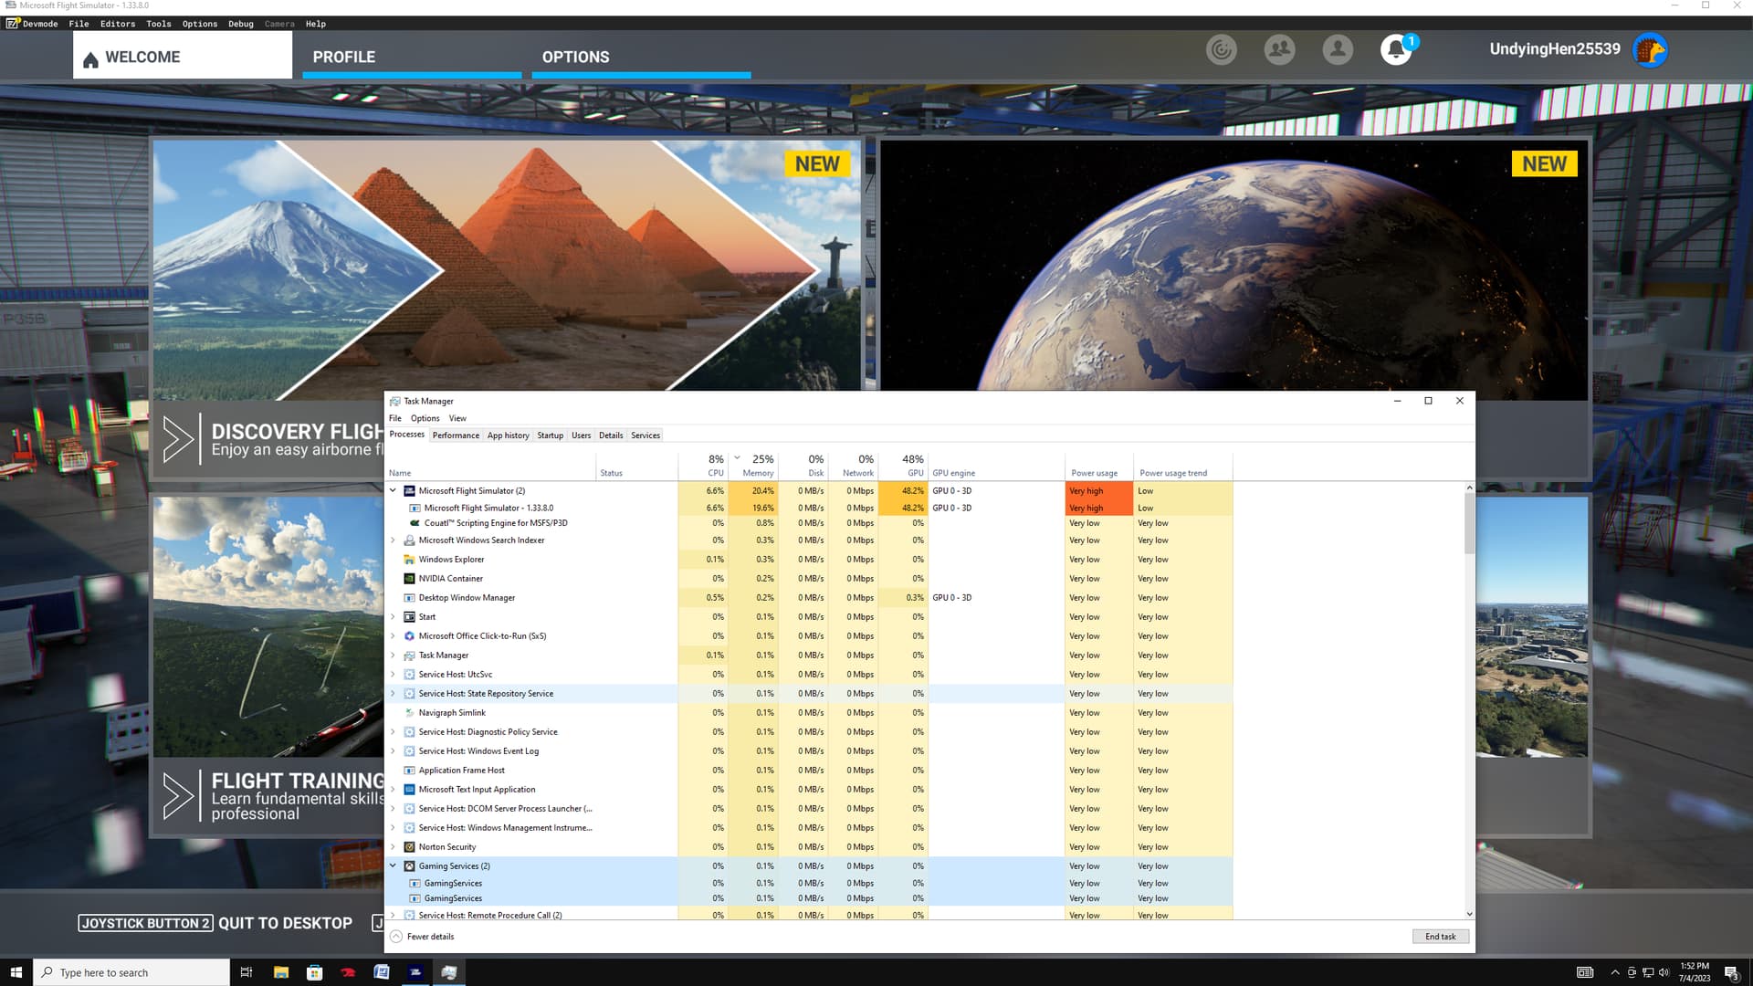
Task: Open the OPTIONS tab in the simulator
Action: pos(575,57)
